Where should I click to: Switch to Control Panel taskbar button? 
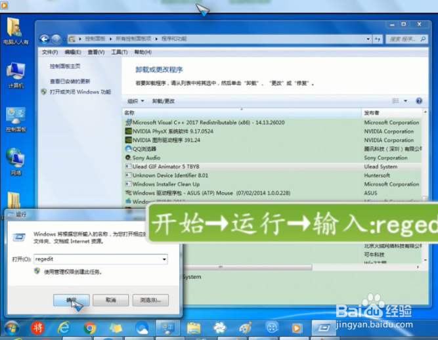pos(168,328)
